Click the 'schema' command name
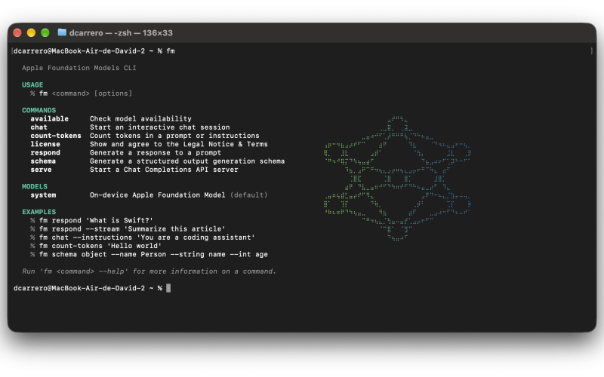This screenshot has height=377, width=604. coord(43,161)
